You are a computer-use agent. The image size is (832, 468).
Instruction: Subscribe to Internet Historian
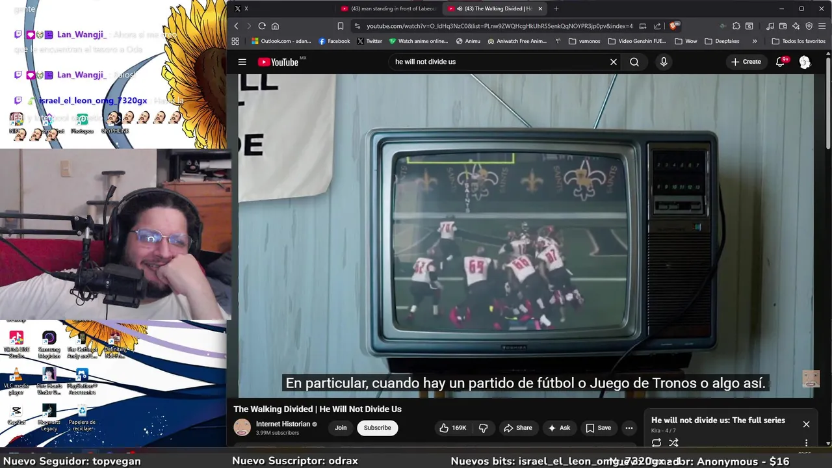378,428
